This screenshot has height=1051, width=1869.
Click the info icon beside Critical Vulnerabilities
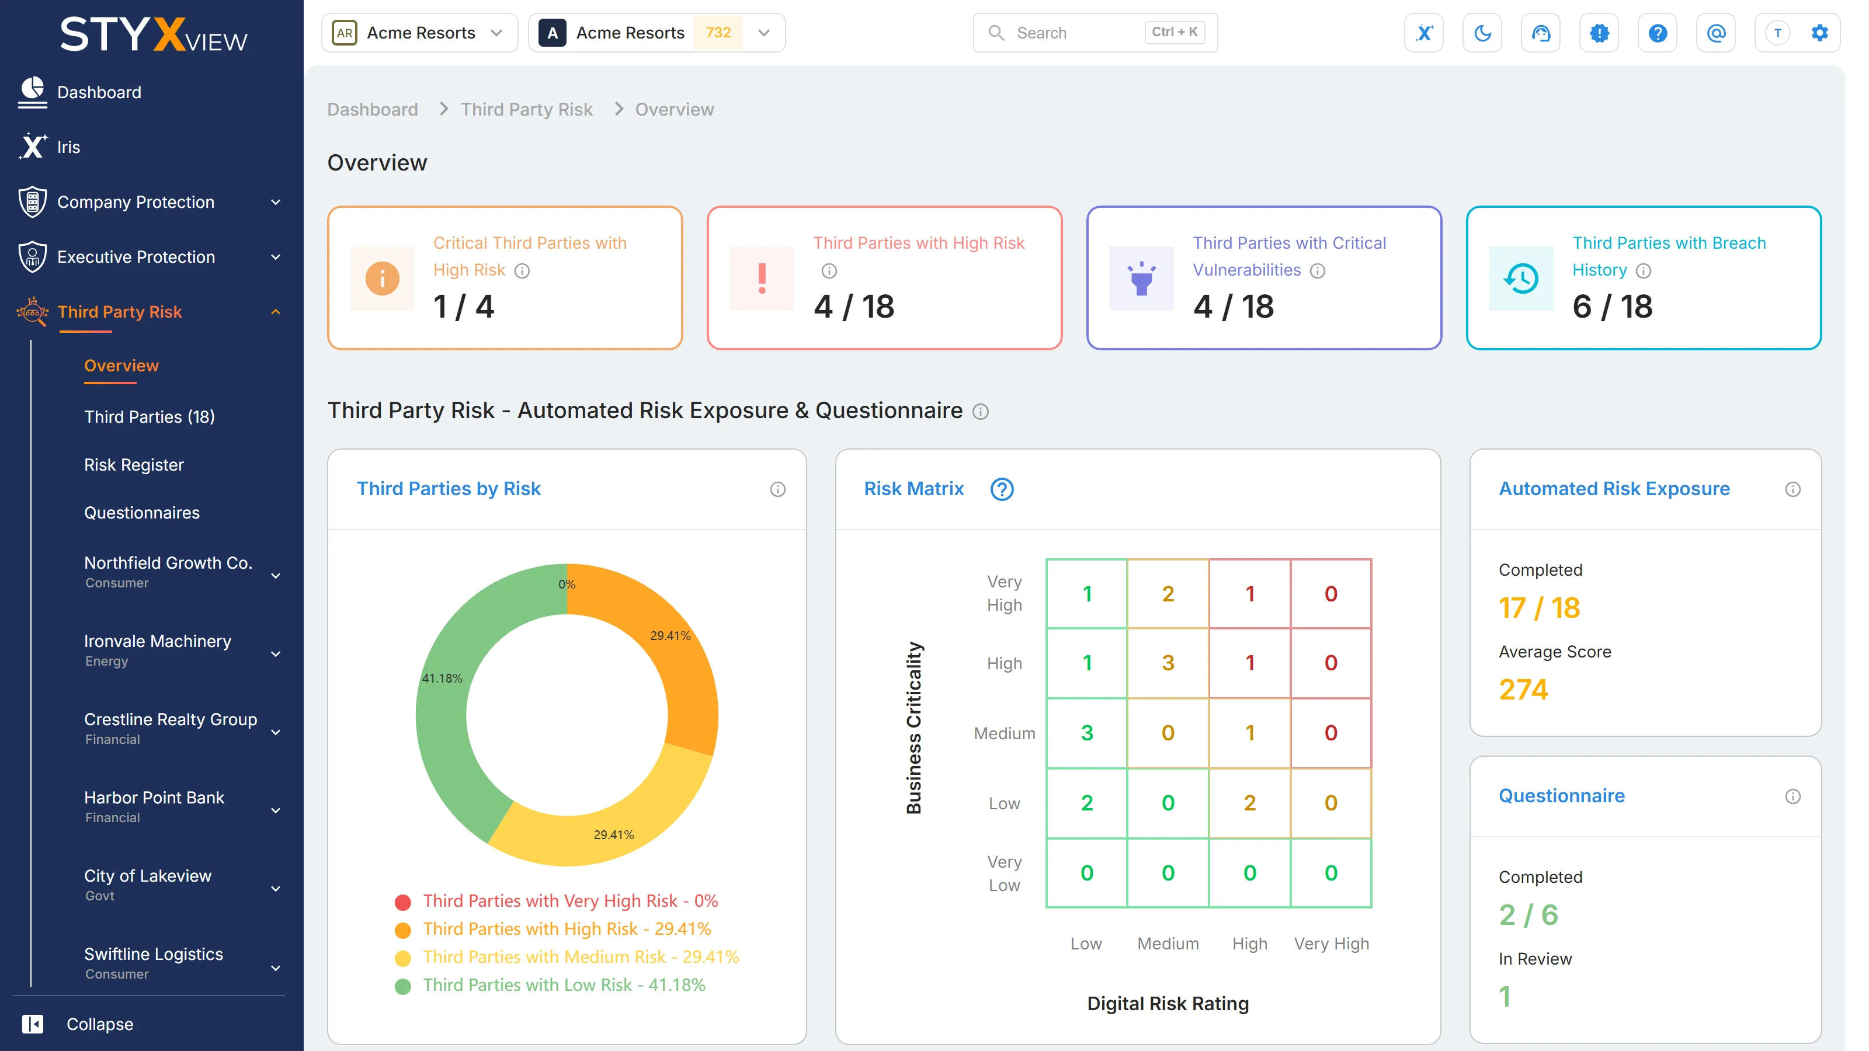1318,270
